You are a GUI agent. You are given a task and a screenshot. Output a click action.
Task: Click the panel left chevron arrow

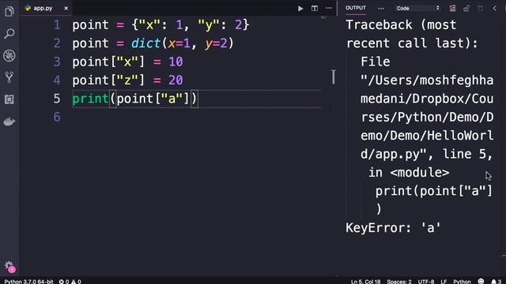point(494,9)
